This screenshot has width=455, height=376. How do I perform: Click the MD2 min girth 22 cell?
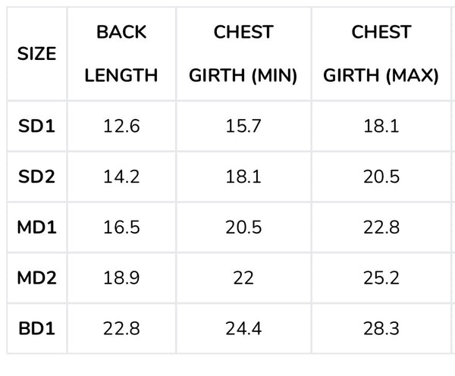[243, 278]
